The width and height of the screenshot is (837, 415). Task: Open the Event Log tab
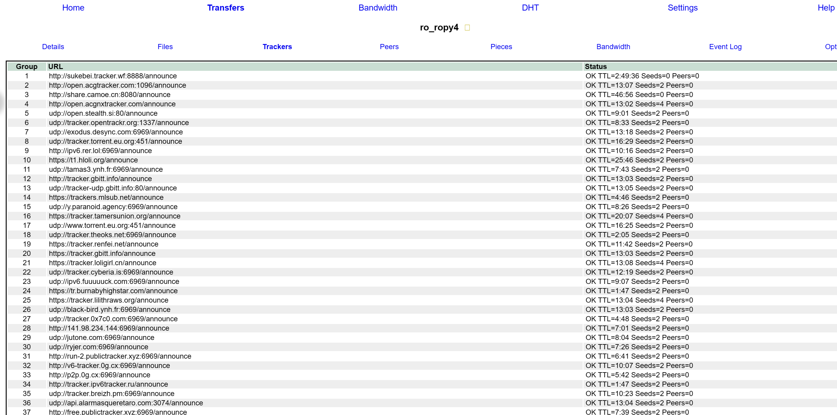point(725,47)
